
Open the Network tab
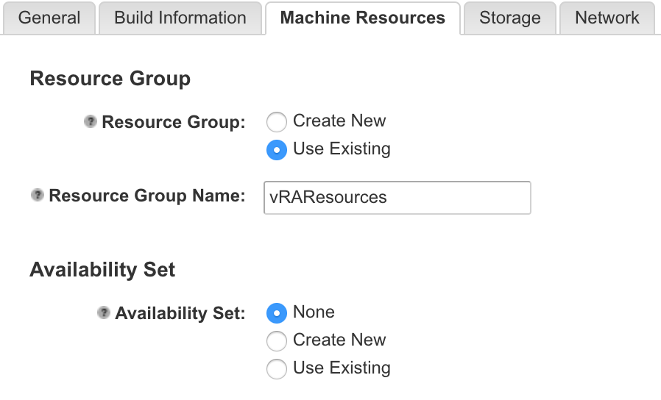point(607,18)
